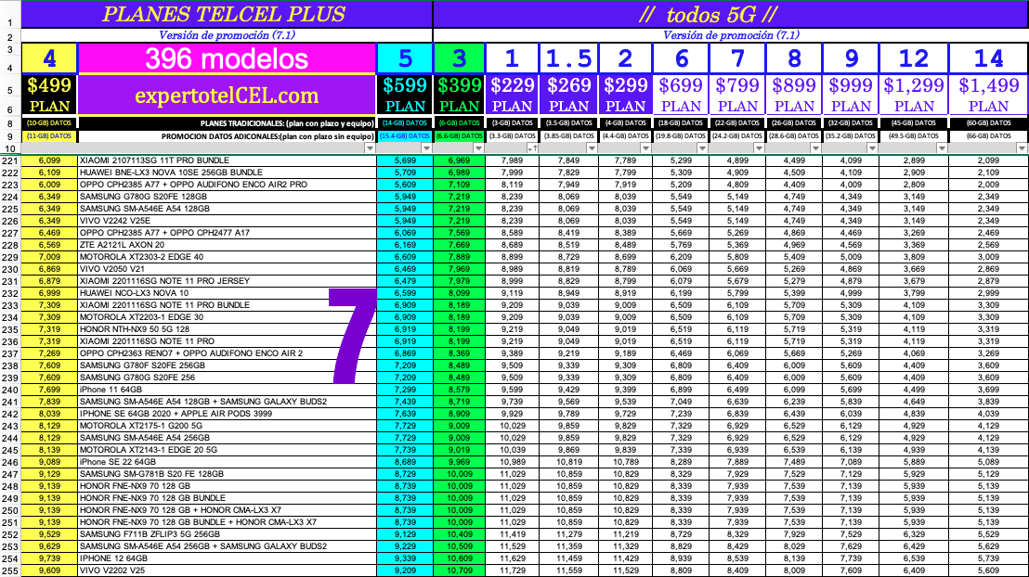Select the 'IPHONE 12 64GB' cell
The width and height of the screenshot is (1029, 577).
(227, 558)
